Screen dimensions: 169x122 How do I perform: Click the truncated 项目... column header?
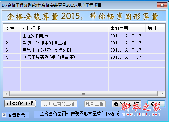coord(155,28)
